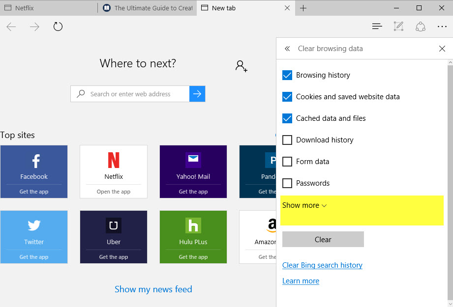
Task: Go back using the back arrow
Action: pyautogui.click(x=11, y=27)
